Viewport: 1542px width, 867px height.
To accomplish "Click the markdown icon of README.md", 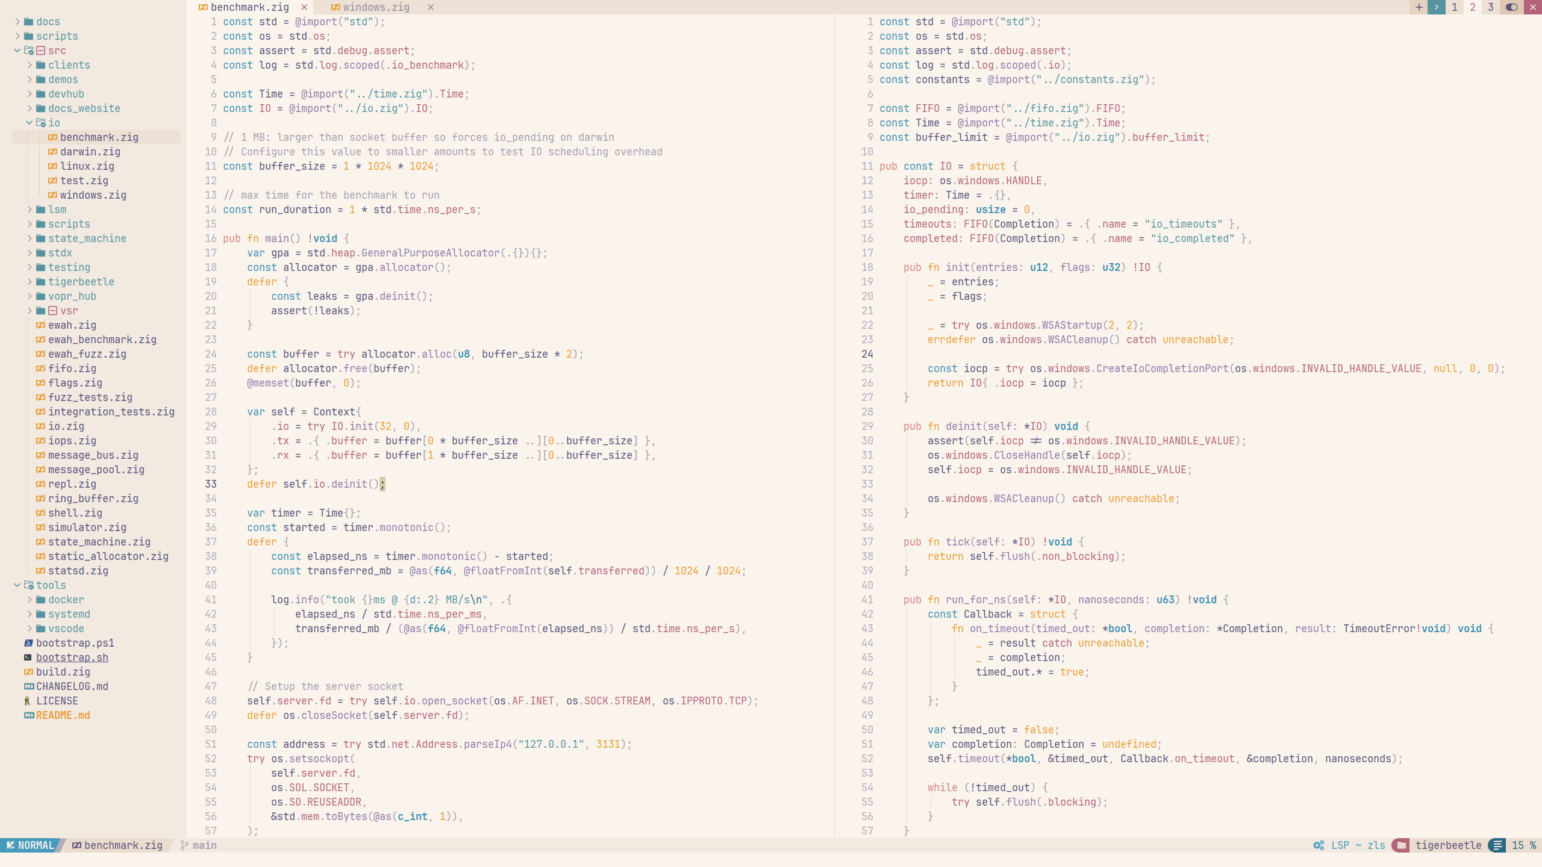I will [x=28, y=715].
